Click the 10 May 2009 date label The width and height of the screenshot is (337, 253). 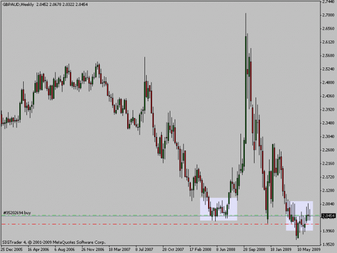(x=309, y=249)
